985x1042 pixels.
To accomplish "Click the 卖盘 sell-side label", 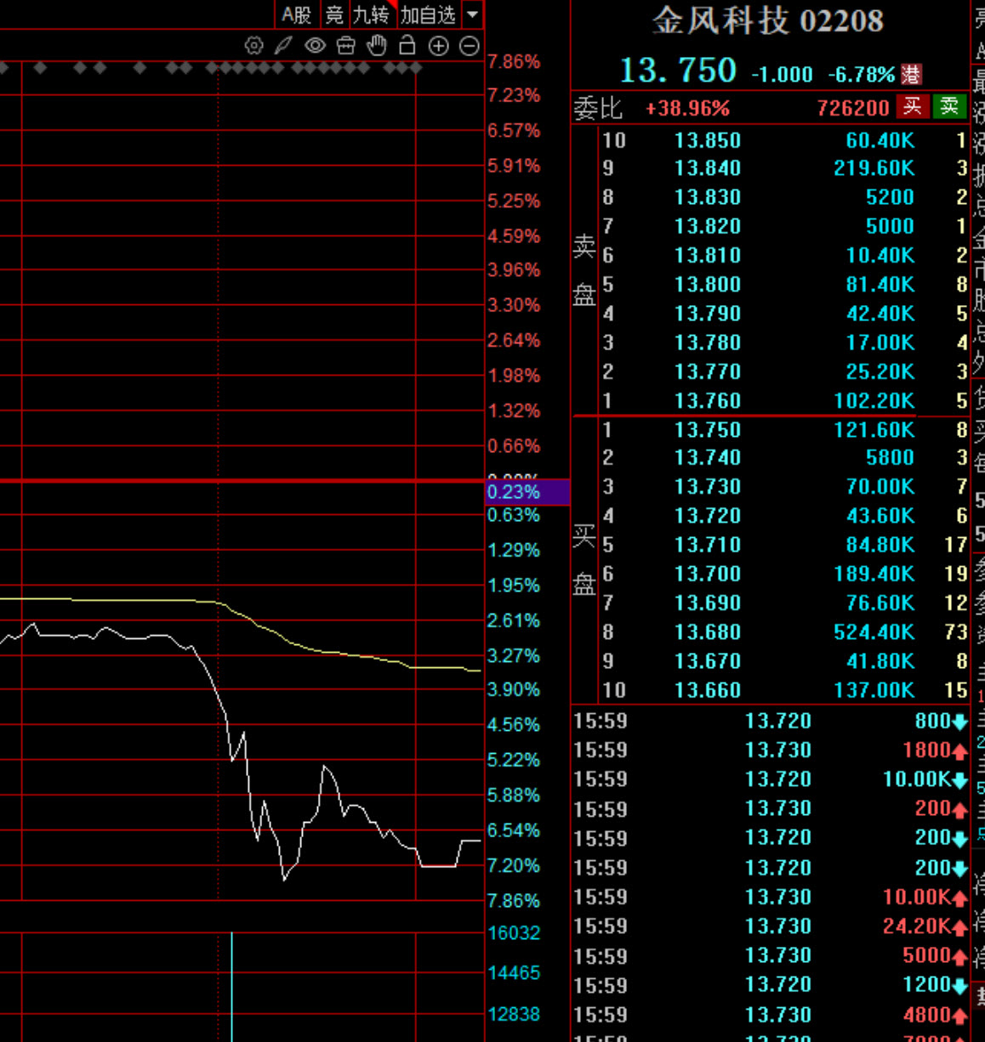I will (584, 270).
